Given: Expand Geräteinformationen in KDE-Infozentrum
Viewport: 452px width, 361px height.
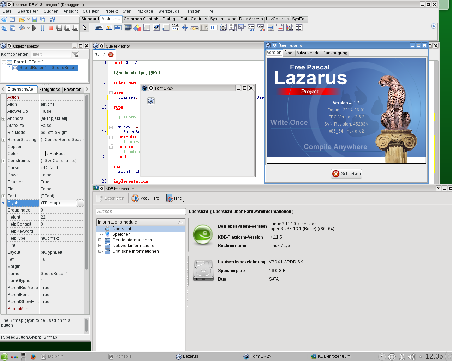Looking at the screenshot, I should [100, 240].
